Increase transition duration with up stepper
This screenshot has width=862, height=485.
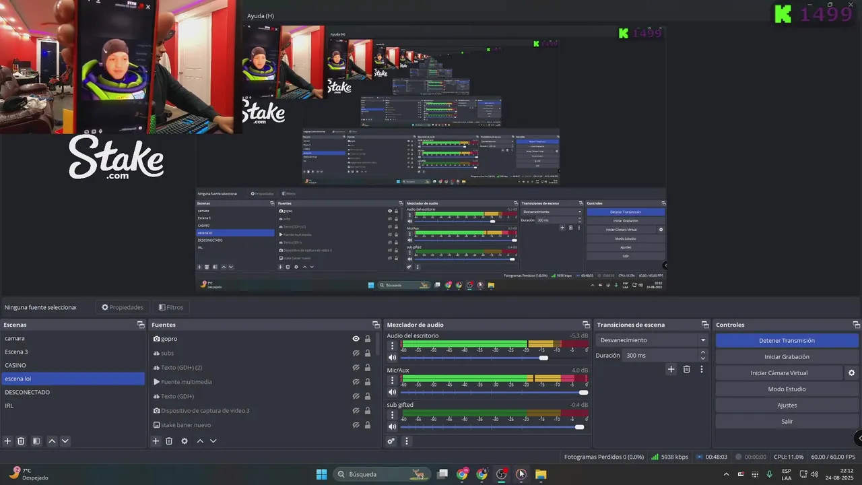(703, 352)
